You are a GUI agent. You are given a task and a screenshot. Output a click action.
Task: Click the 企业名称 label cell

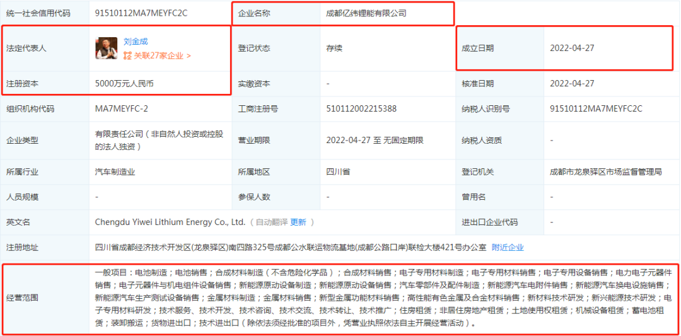[x=276, y=13]
